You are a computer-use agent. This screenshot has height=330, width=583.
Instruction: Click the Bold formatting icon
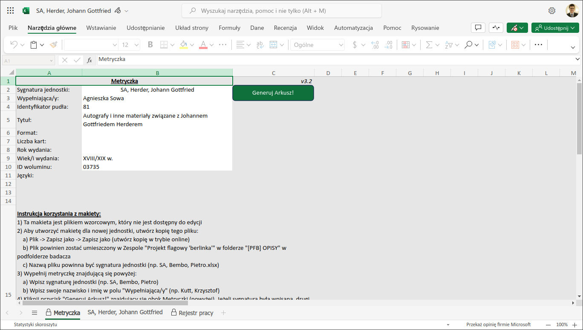click(x=150, y=45)
